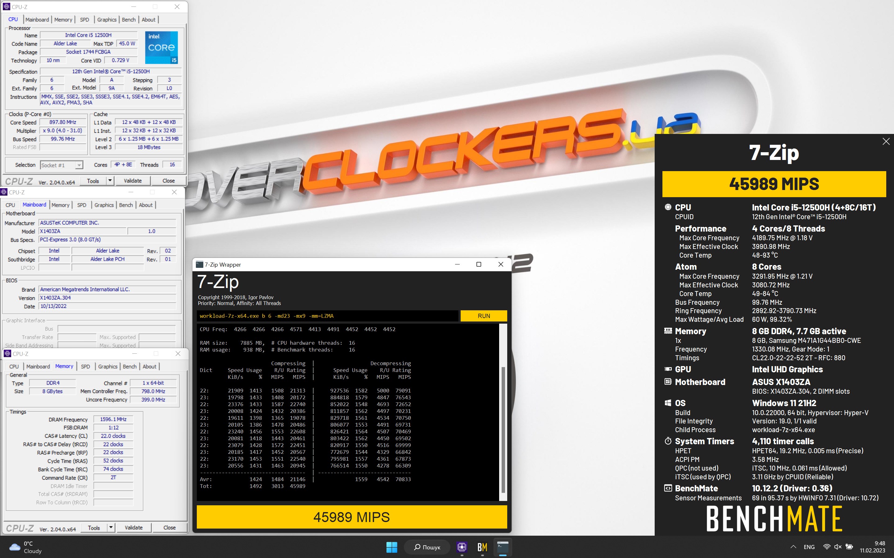Image resolution: width=894 pixels, height=558 pixels.
Task: Click the BIOS version X1403ZA.304 field
Action: pos(107,298)
